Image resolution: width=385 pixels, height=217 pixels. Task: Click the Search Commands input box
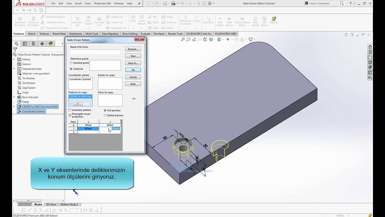click(x=324, y=3)
